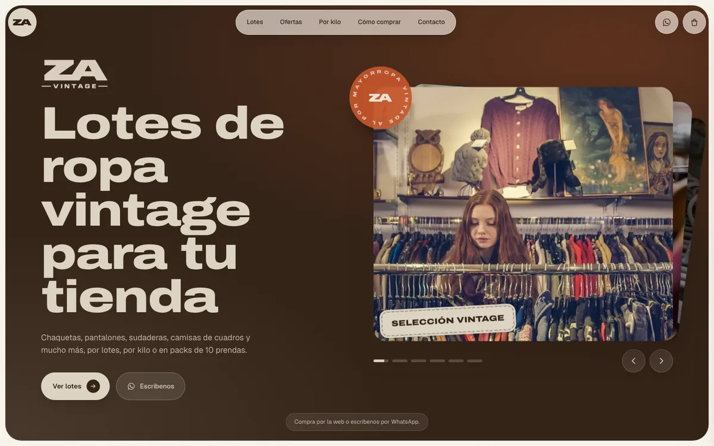
Task: Open the WhatsApp icon in header
Action: coord(666,23)
